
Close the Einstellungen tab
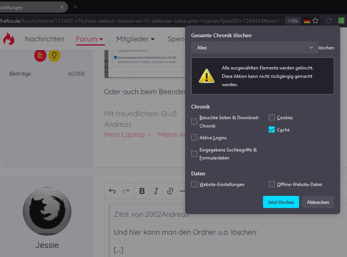62,7
